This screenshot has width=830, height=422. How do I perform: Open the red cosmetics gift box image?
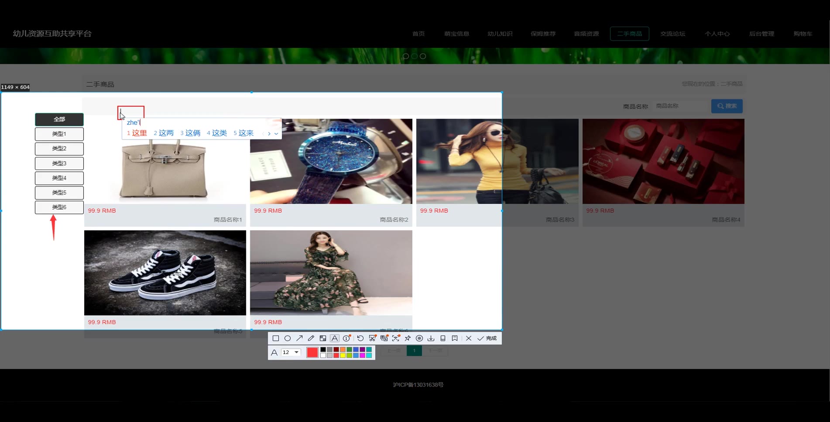click(x=663, y=161)
